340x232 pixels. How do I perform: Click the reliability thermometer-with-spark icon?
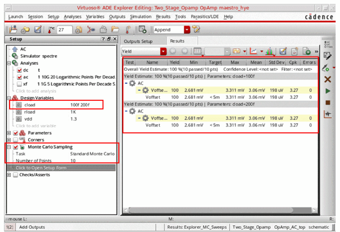128,29
